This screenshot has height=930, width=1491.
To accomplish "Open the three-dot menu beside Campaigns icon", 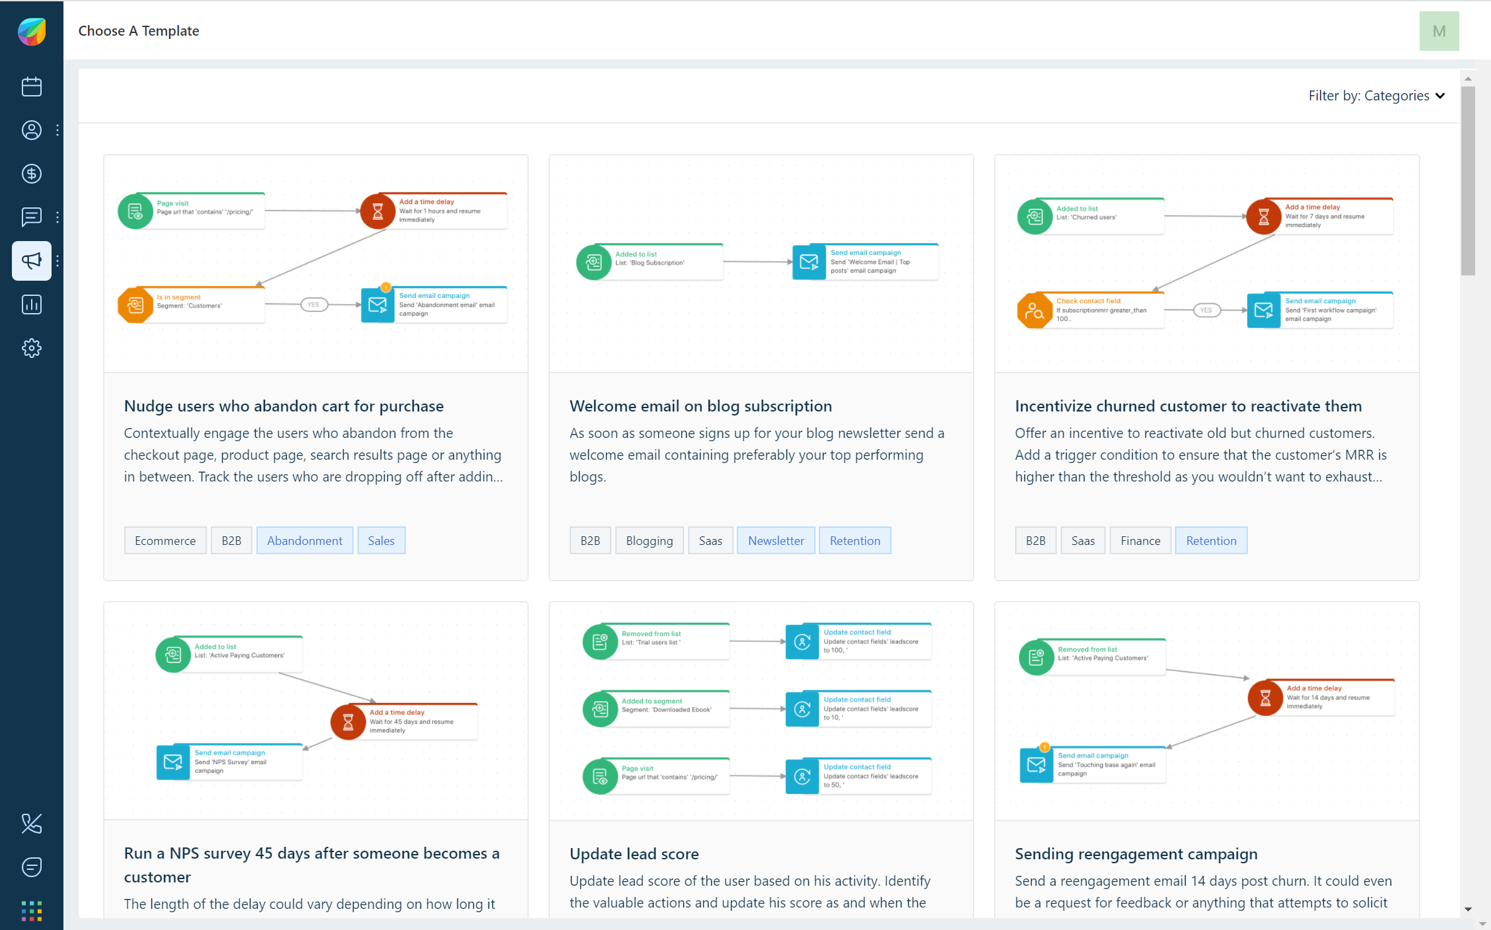I will coord(57,260).
